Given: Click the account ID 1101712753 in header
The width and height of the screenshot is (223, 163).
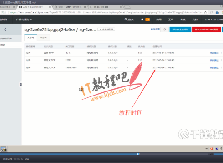Looking at the screenshot, I should [x=213, y=19].
